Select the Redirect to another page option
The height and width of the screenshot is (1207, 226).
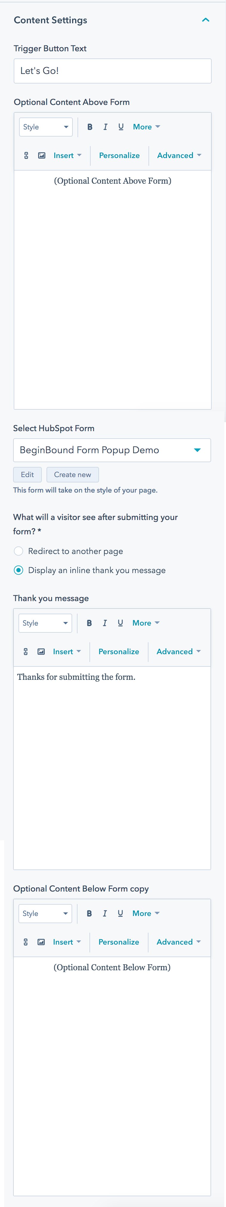19,551
